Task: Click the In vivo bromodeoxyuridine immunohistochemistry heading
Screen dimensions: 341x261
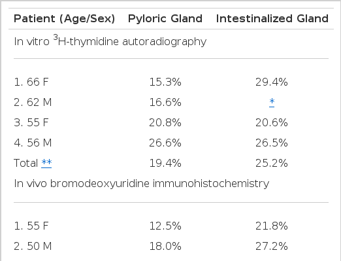Action: click(142, 183)
